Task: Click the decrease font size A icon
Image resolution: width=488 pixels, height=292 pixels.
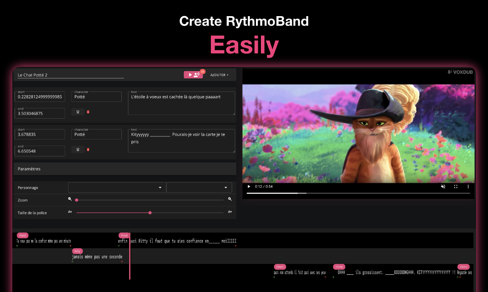Action: tap(70, 212)
